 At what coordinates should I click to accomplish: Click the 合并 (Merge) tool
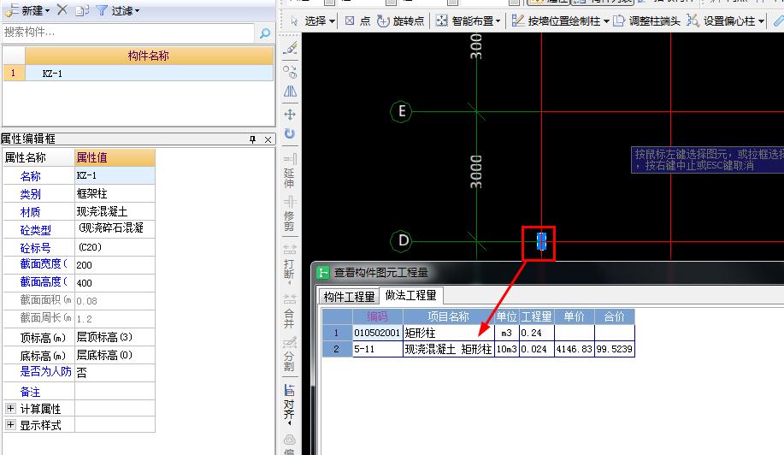[290, 311]
